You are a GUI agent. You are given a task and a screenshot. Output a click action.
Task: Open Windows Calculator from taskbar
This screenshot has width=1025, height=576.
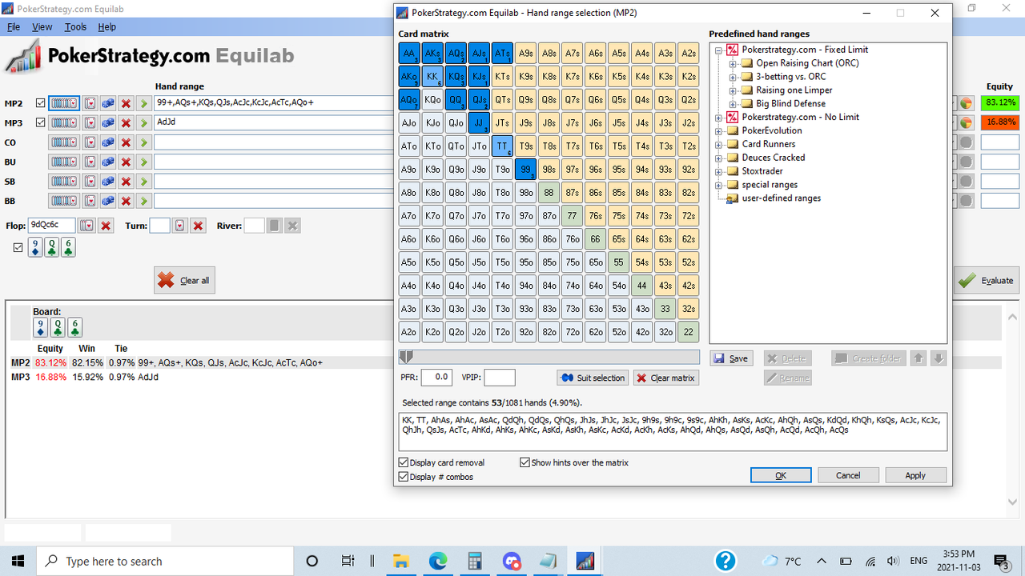[x=474, y=561]
